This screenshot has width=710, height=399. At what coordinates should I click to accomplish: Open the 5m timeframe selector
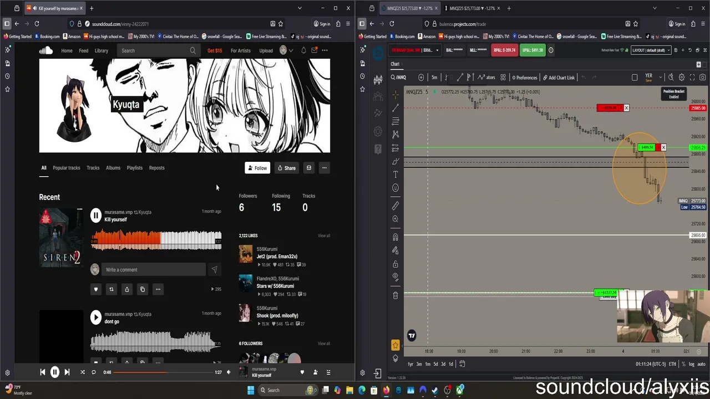434,78
